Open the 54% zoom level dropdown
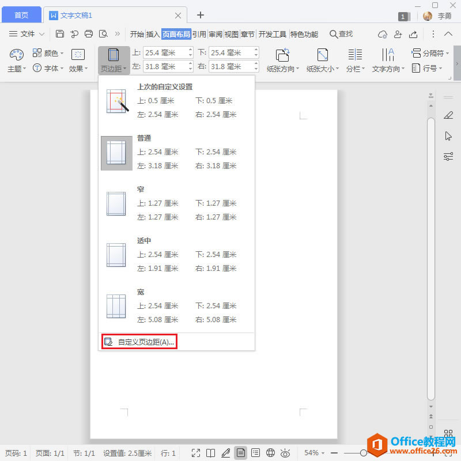Screen dimensions: 461x461 click(314, 453)
